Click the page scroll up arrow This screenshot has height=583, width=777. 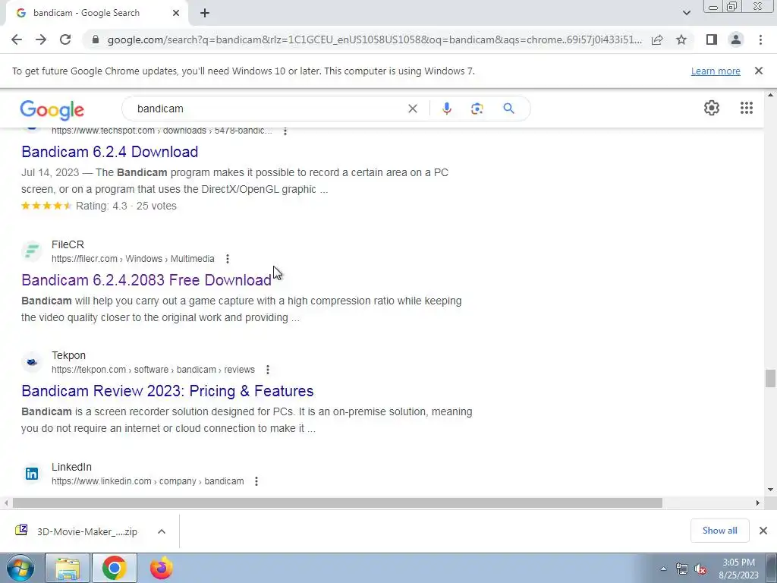coord(769,95)
